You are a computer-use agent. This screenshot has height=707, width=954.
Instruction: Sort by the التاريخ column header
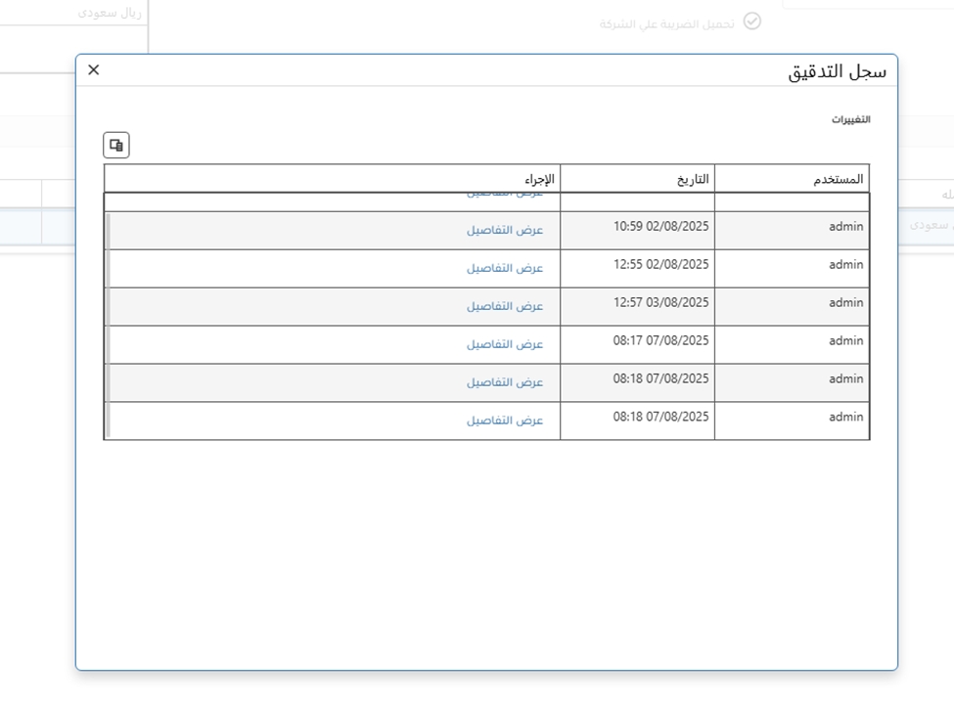[693, 179]
